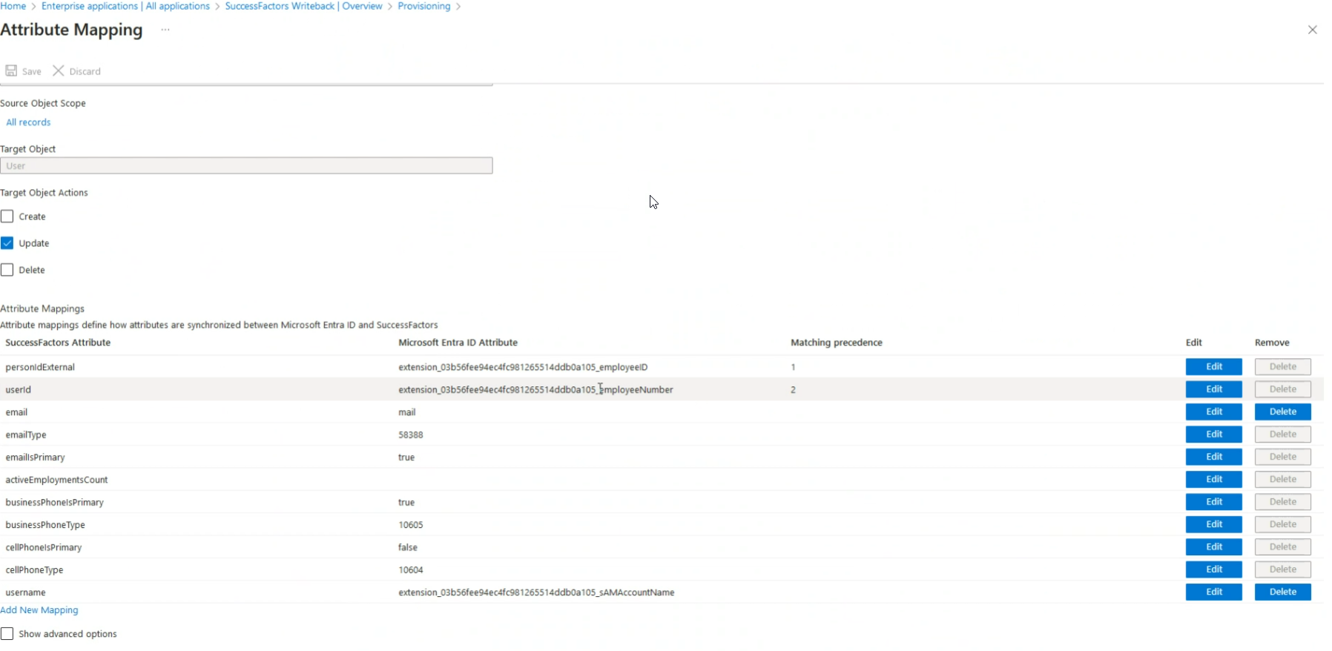Click Delete button for userId row
The image size is (1332, 651).
point(1283,389)
